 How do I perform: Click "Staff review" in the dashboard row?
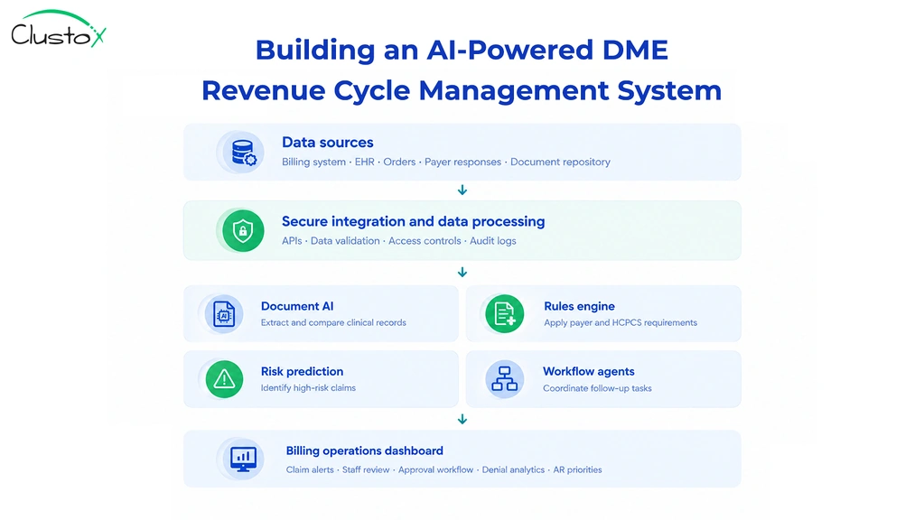(366, 470)
